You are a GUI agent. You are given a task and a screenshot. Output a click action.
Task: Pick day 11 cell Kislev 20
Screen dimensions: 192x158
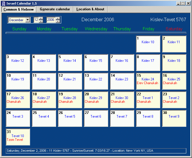[x=44, y=81]
